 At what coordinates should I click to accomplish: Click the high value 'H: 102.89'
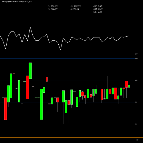76,6
